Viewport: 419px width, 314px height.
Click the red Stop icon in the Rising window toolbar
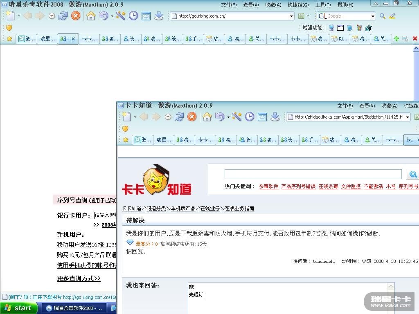76,16
